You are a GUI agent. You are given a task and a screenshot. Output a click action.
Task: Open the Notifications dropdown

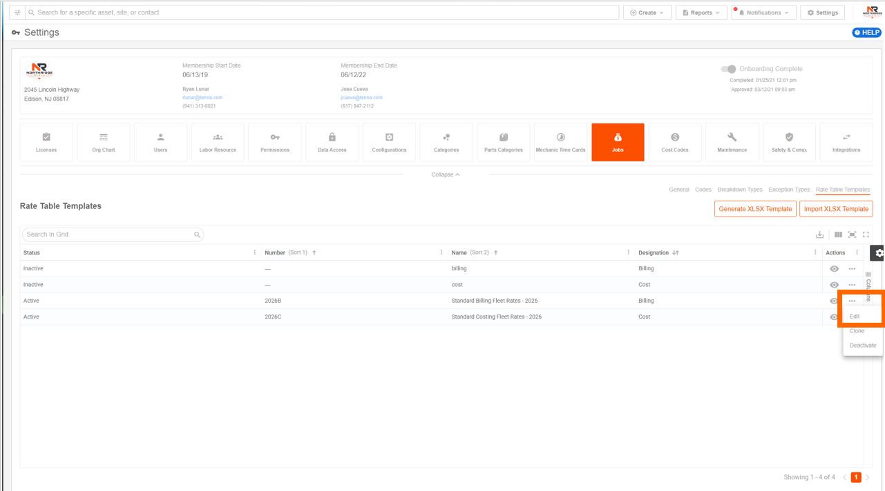(763, 12)
